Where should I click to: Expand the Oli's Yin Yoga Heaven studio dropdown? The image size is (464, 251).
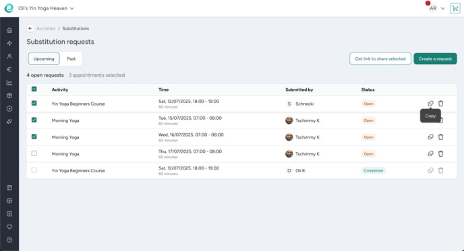click(x=46, y=8)
